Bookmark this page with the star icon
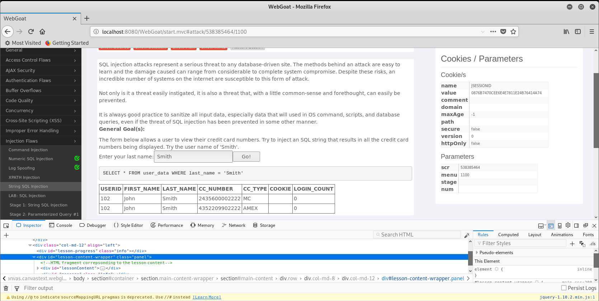 point(513,32)
